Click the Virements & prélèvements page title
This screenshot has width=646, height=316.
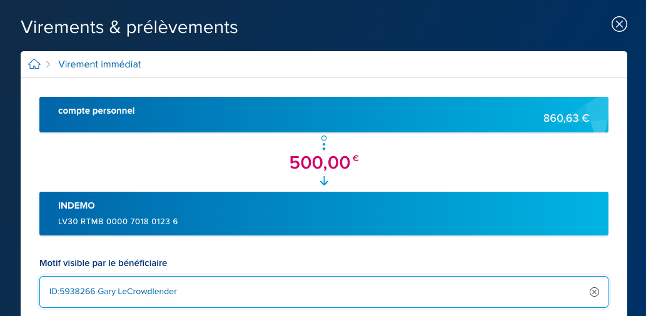tap(129, 27)
